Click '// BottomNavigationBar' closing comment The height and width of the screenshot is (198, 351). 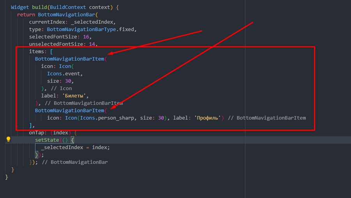click(75, 162)
